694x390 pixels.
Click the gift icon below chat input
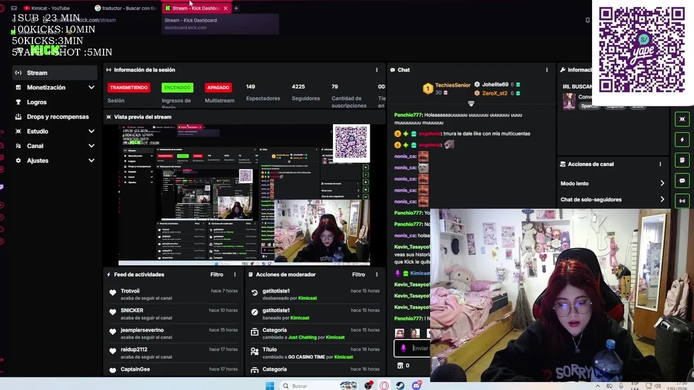pos(400,366)
